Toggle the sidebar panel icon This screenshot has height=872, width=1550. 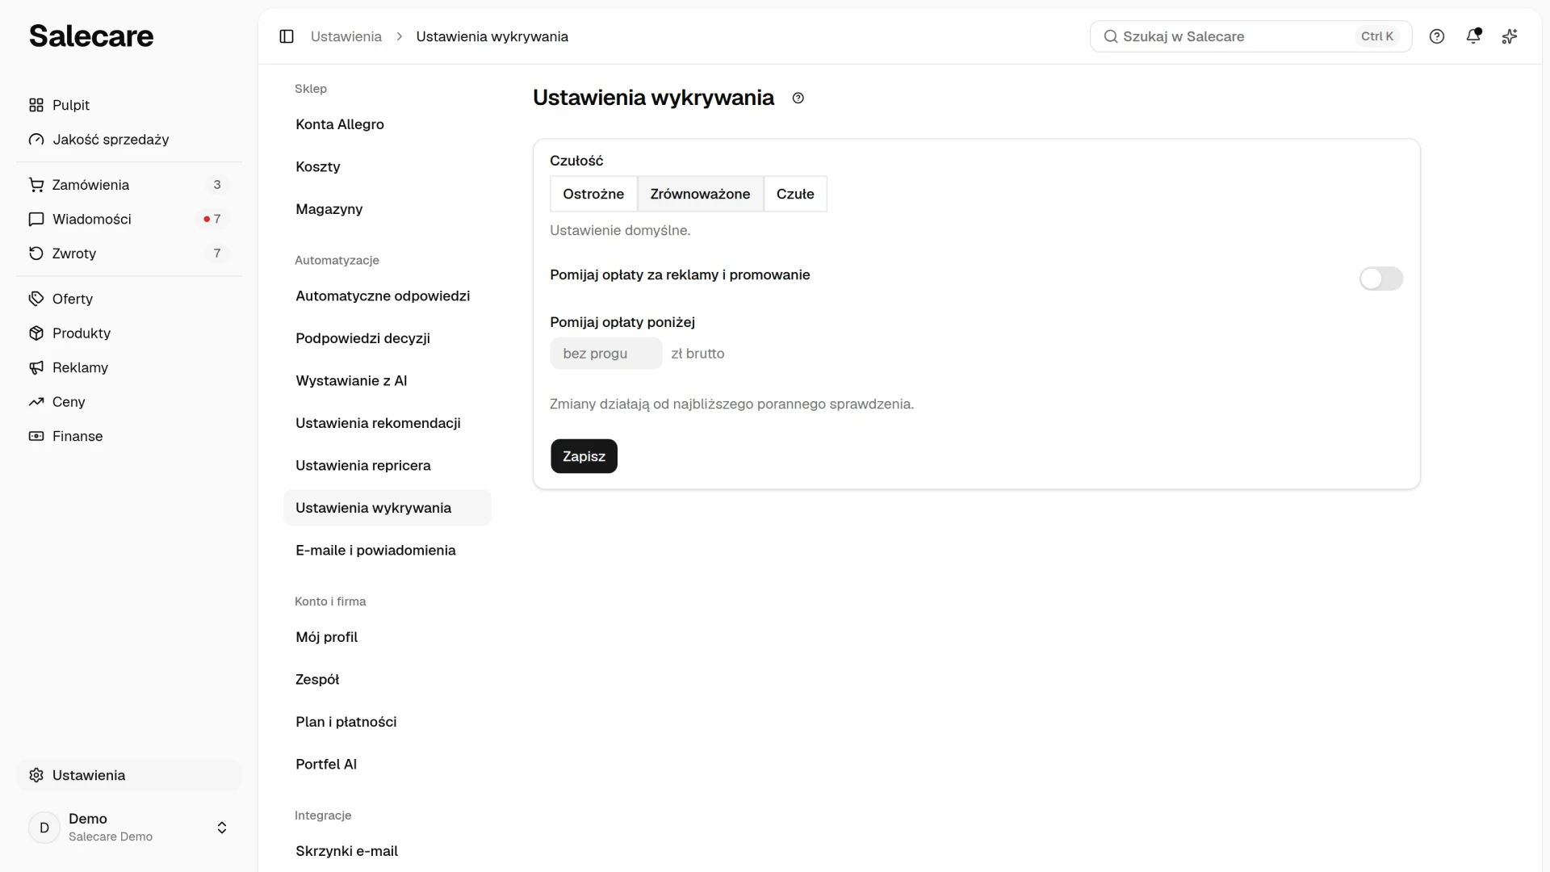click(x=287, y=36)
